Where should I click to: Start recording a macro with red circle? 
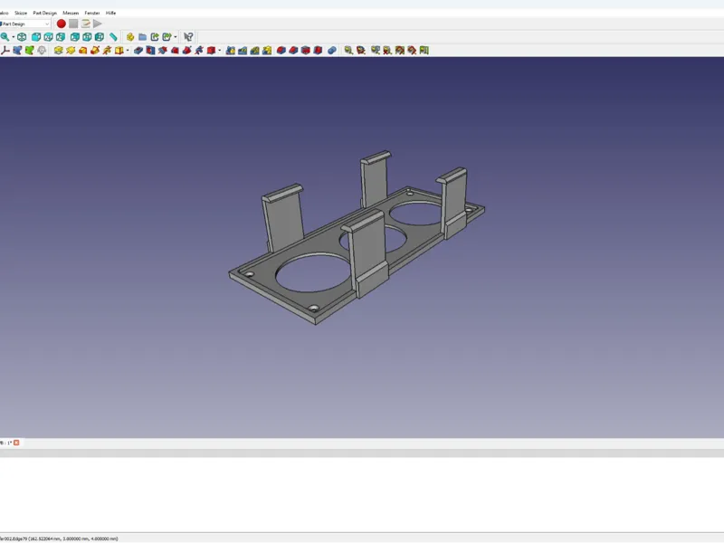(x=61, y=24)
